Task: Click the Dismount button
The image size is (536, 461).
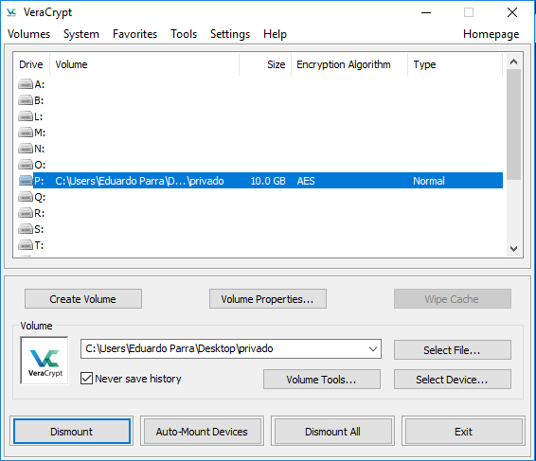Action: click(x=72, y=432)
